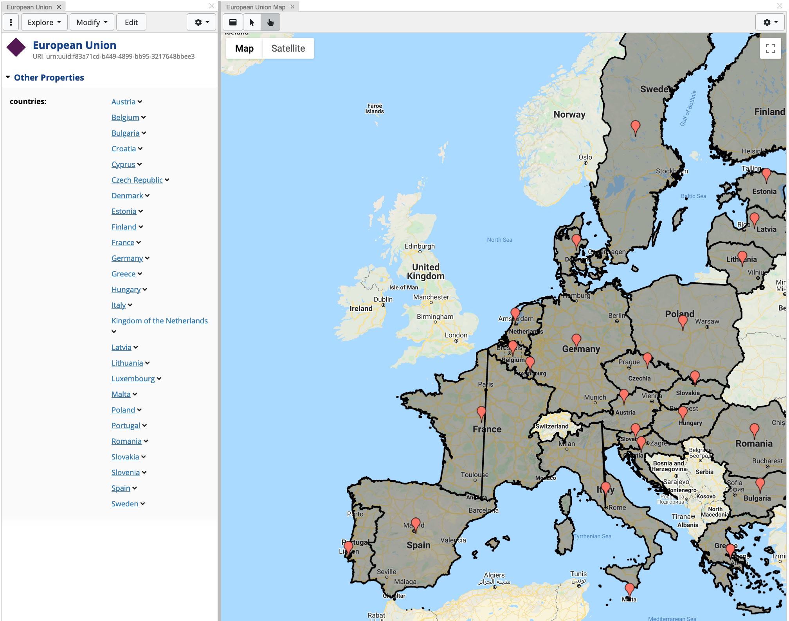Click the Sweden country link
Screen dimensions: 789x621
click(x=125, y=504)
